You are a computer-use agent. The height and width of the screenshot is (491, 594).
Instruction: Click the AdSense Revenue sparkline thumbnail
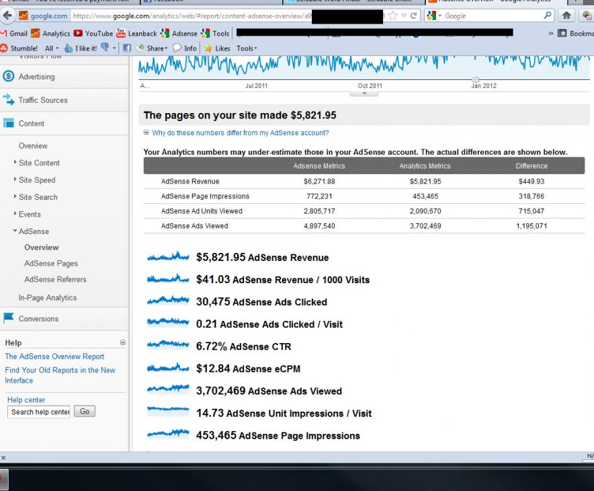(168, 257)
